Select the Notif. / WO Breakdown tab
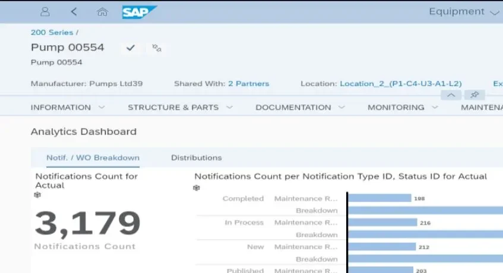Viewport: 503px width, 273px height. coord(93,158)
